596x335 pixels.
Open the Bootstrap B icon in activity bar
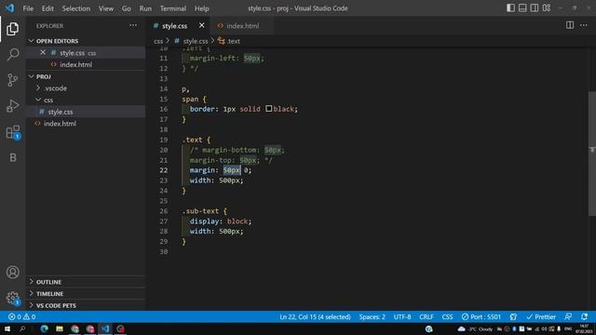click(12, 157)
